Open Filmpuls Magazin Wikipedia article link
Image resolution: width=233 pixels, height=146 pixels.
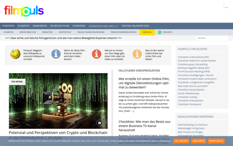point(34,55)
